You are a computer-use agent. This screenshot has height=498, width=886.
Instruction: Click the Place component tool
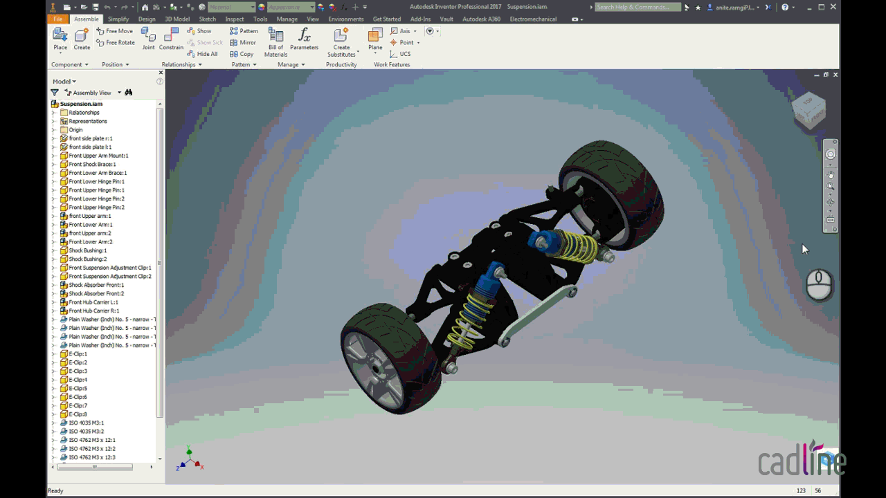[x=60, y=39]
